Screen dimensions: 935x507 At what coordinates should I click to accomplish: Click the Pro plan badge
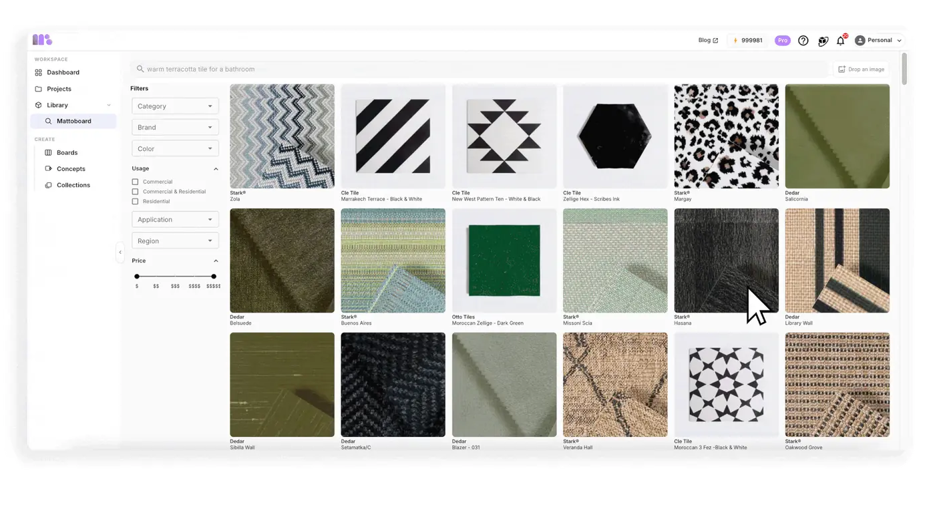click(x=782, y=41)
